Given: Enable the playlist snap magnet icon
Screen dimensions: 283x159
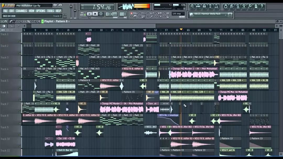Looking at the screenshot, I should click(x=6, y=21).
